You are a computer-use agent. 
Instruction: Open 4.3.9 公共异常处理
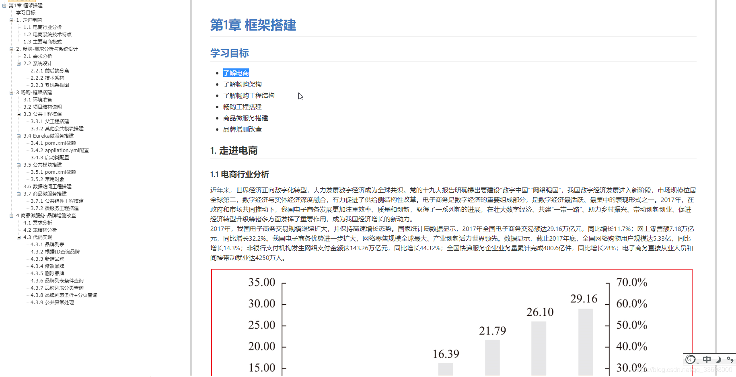[x=52, y=303]
